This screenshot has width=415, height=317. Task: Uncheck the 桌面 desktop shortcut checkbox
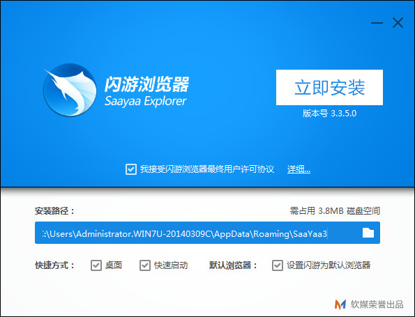coord(96,265)
